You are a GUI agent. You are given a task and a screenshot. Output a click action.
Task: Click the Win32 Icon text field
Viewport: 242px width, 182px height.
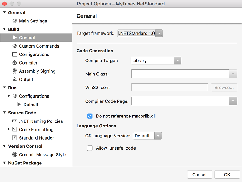[x=170, y=88]
